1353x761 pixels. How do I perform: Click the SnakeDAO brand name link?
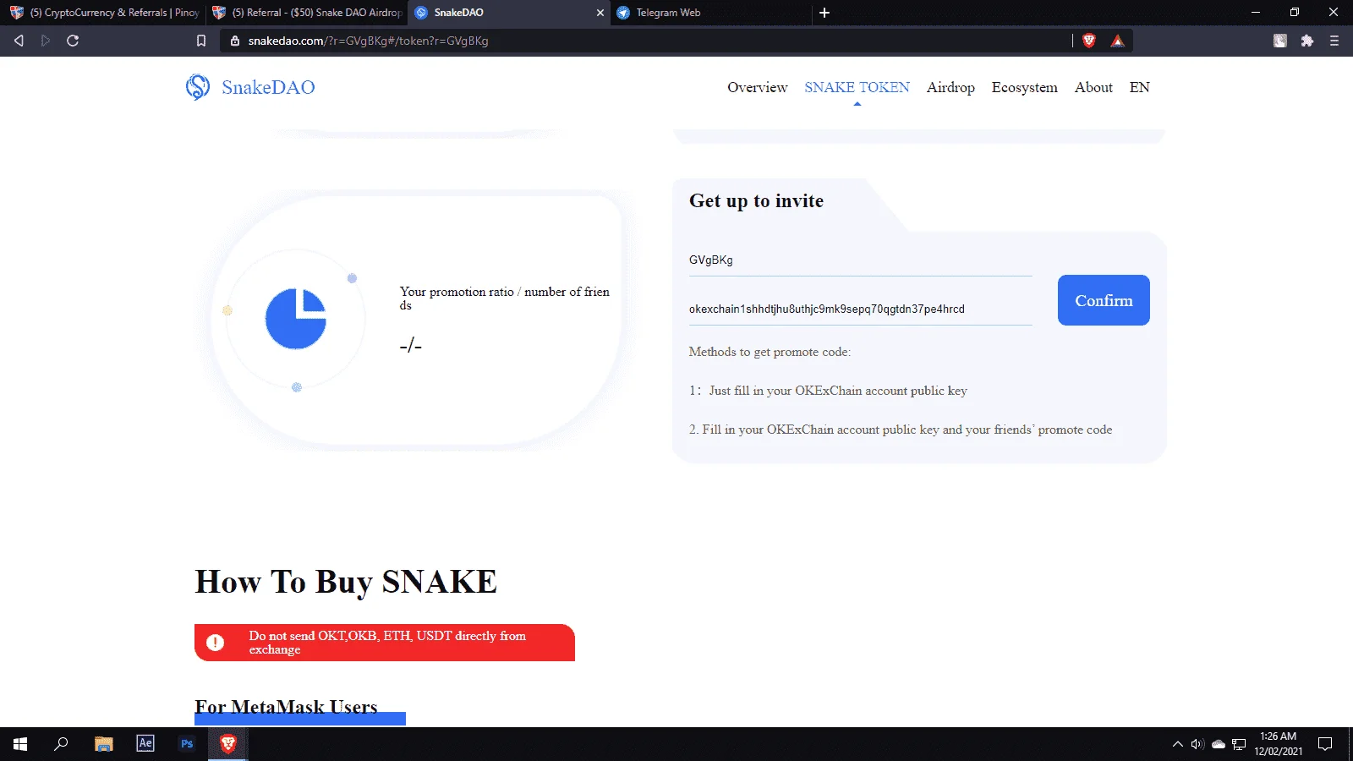click(268, 87)
